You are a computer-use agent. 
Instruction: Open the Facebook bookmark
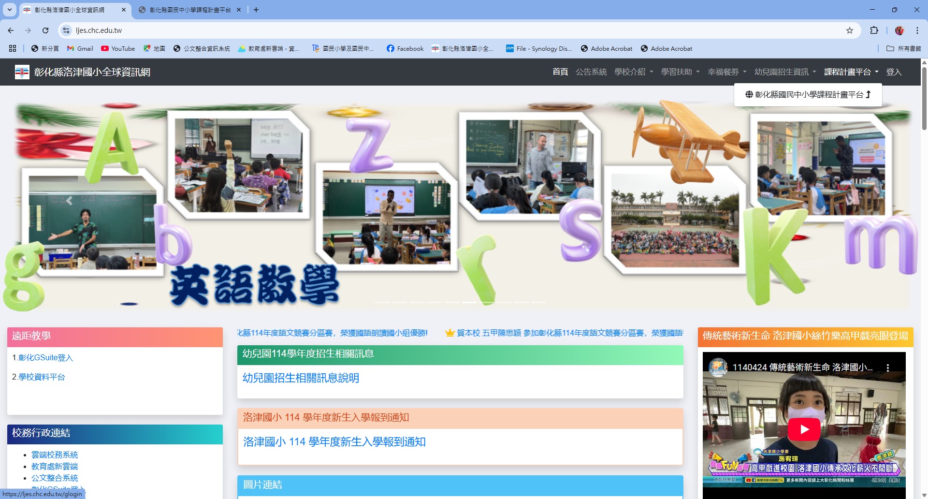[405, 48]
